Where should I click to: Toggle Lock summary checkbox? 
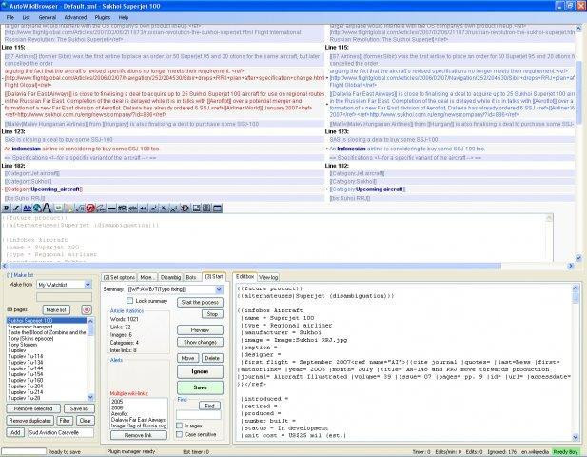click(130, 301)
